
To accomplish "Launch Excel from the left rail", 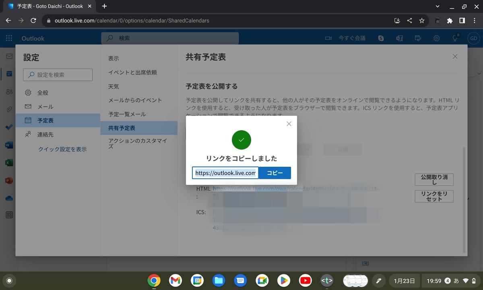I will (9, 163).
